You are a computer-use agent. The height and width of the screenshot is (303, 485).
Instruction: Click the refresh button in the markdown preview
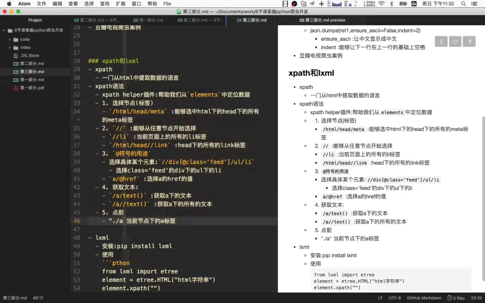455,42
